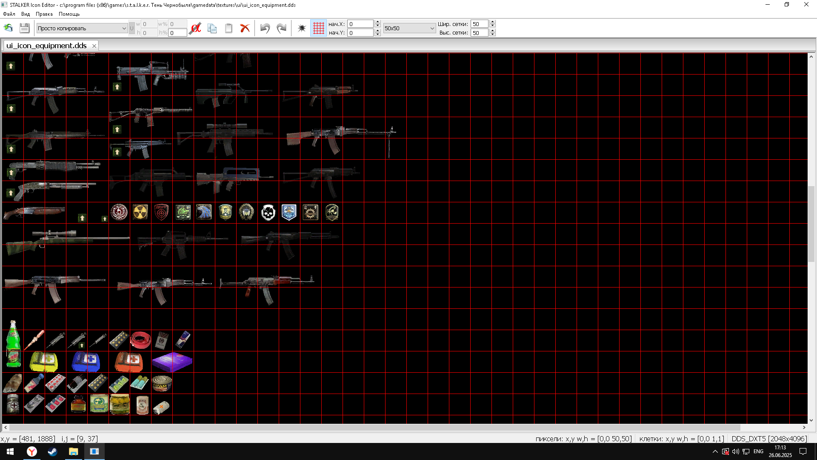Image resolution: width=817 pixels, height=460 pixels.
Task: Undo the last action with left arrow
Action: tap(265, 28)
